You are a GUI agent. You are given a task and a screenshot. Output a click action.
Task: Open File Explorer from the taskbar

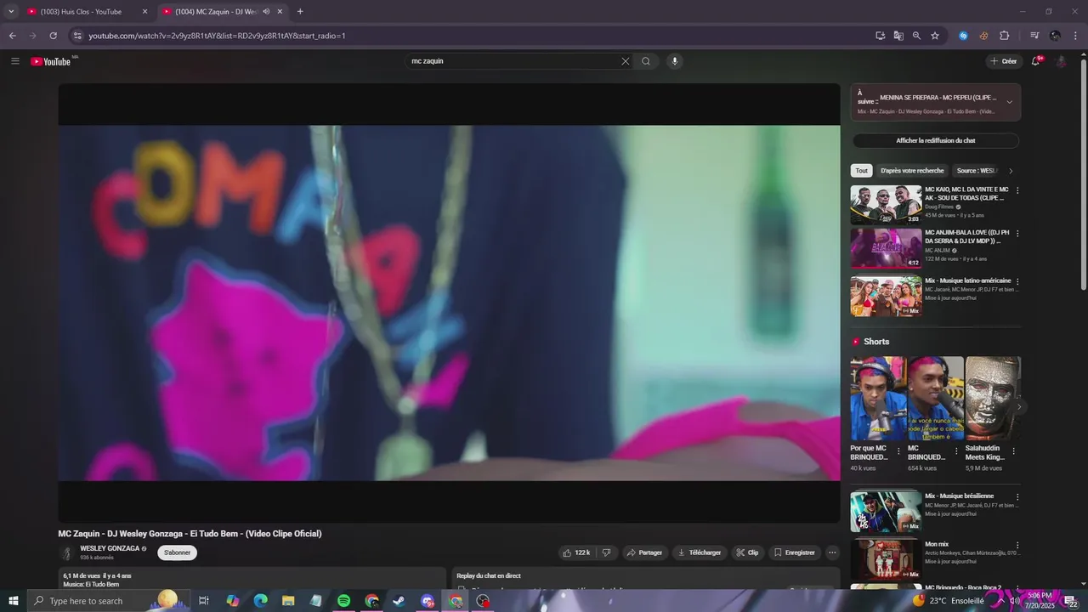(288, 601)
